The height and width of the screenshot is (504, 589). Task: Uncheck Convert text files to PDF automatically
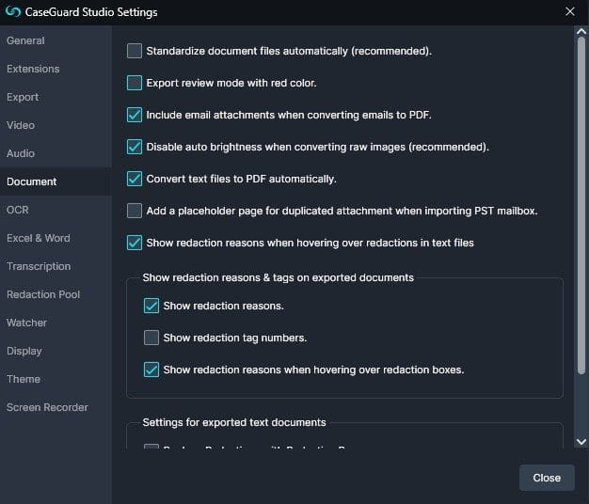coord(135,179)
